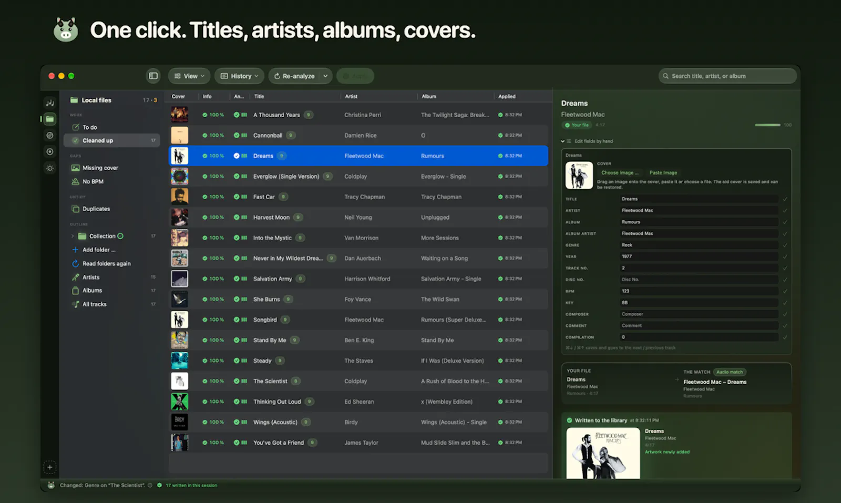This screenshot has height=503, width=841.
Task: Open the View dropdown menu
Action: click(189, 76)
